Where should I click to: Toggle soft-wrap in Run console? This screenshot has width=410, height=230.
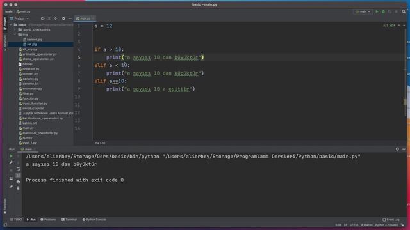[18, 169]
